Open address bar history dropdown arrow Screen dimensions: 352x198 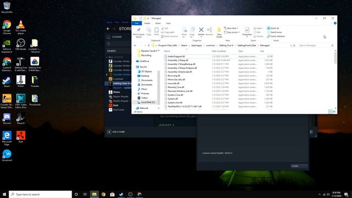coord(291,46)
